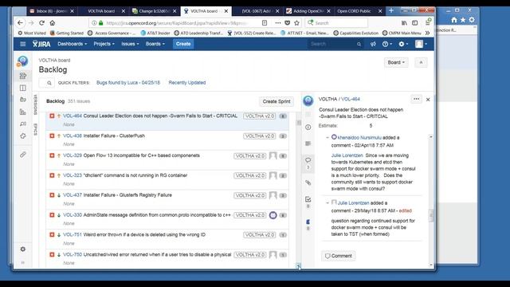This screenshot has height=287, width=510.
Task: Open issue VOL-329 link
Action: (73, 155)
